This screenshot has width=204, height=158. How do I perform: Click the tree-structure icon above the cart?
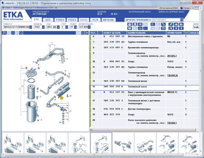click(x=163, y=24)
